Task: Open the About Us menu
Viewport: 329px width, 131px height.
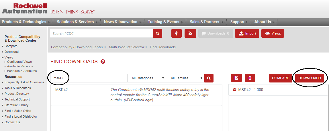Action: click(263, 22)
